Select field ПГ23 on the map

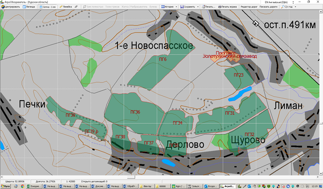(238, 75)
